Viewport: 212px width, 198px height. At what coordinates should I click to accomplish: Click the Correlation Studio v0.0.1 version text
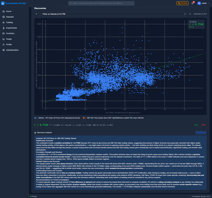tap(201, 196)
